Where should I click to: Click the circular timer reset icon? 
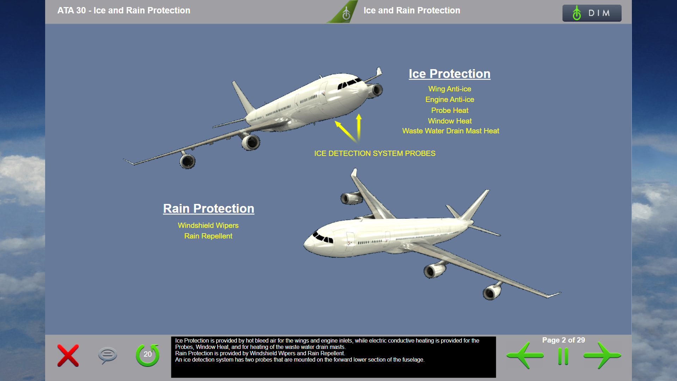point(147,355)
